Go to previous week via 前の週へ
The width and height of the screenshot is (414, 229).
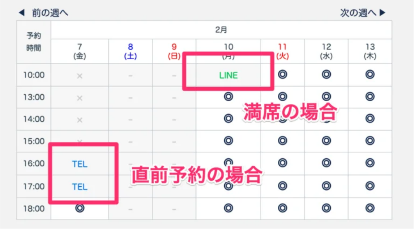pyautogui.click(x=50, y=13)
